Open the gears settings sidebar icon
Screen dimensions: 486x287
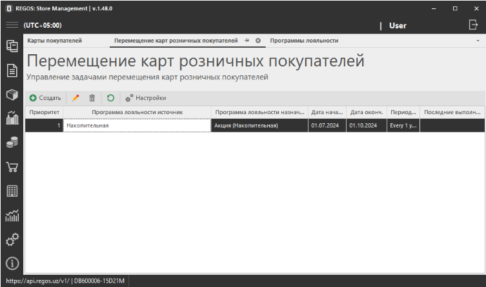pyautogui.click(x=12, y=239)
